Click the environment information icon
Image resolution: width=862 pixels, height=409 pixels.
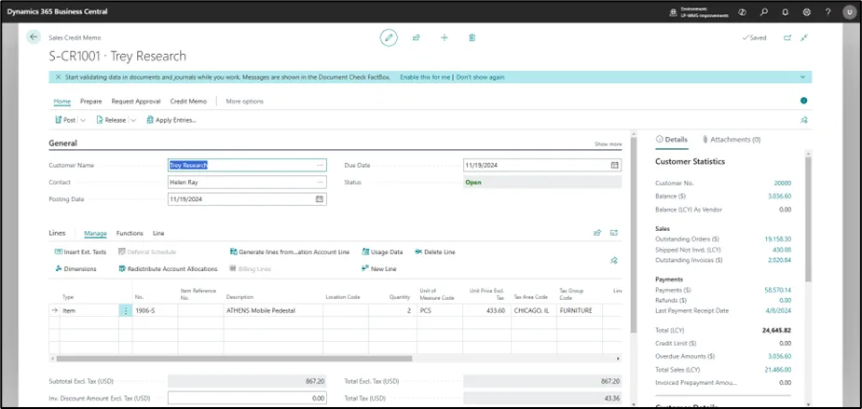674,11
